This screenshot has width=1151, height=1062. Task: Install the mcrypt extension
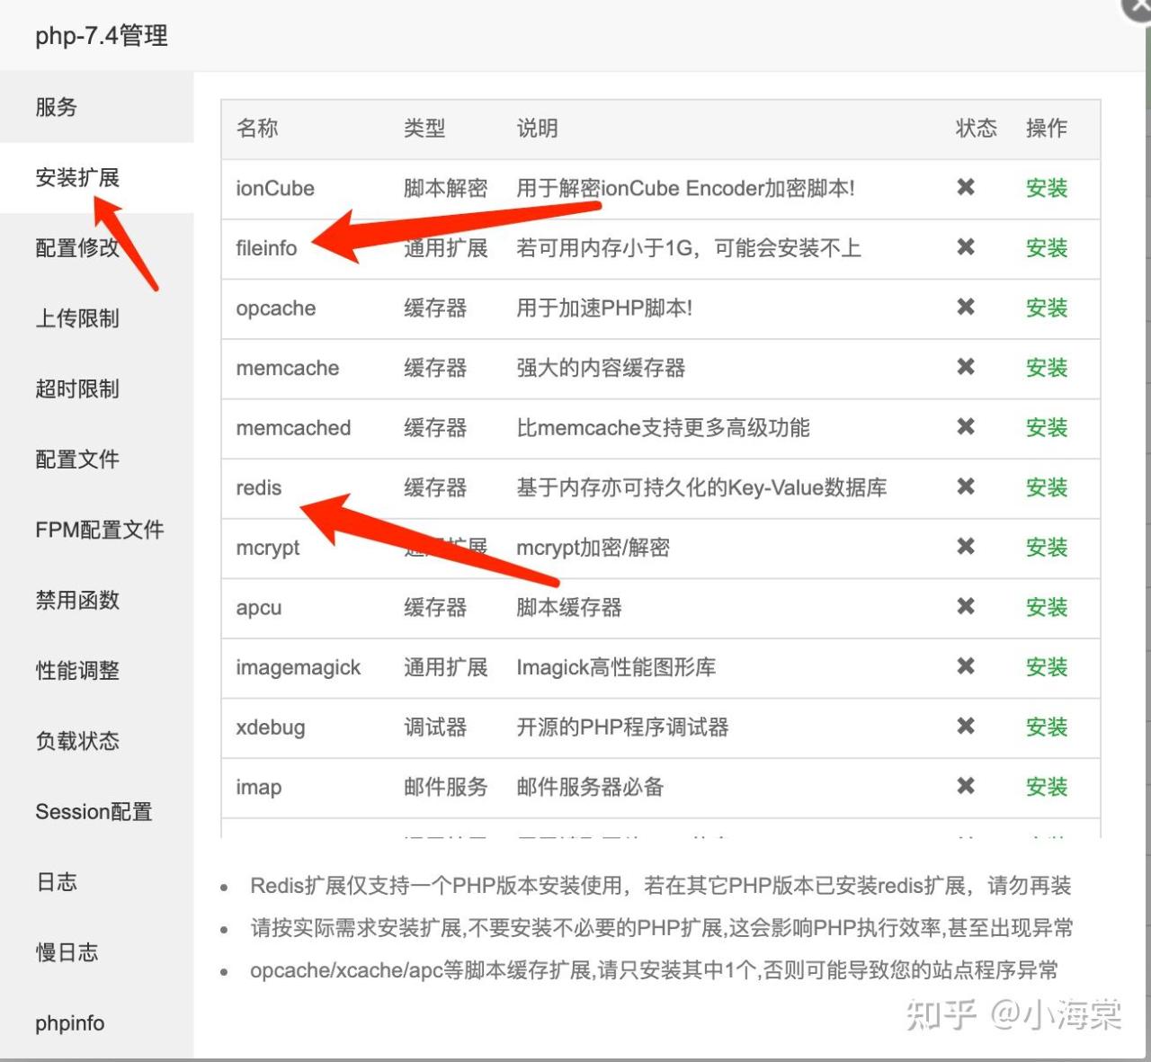[x=1046, y=548]
